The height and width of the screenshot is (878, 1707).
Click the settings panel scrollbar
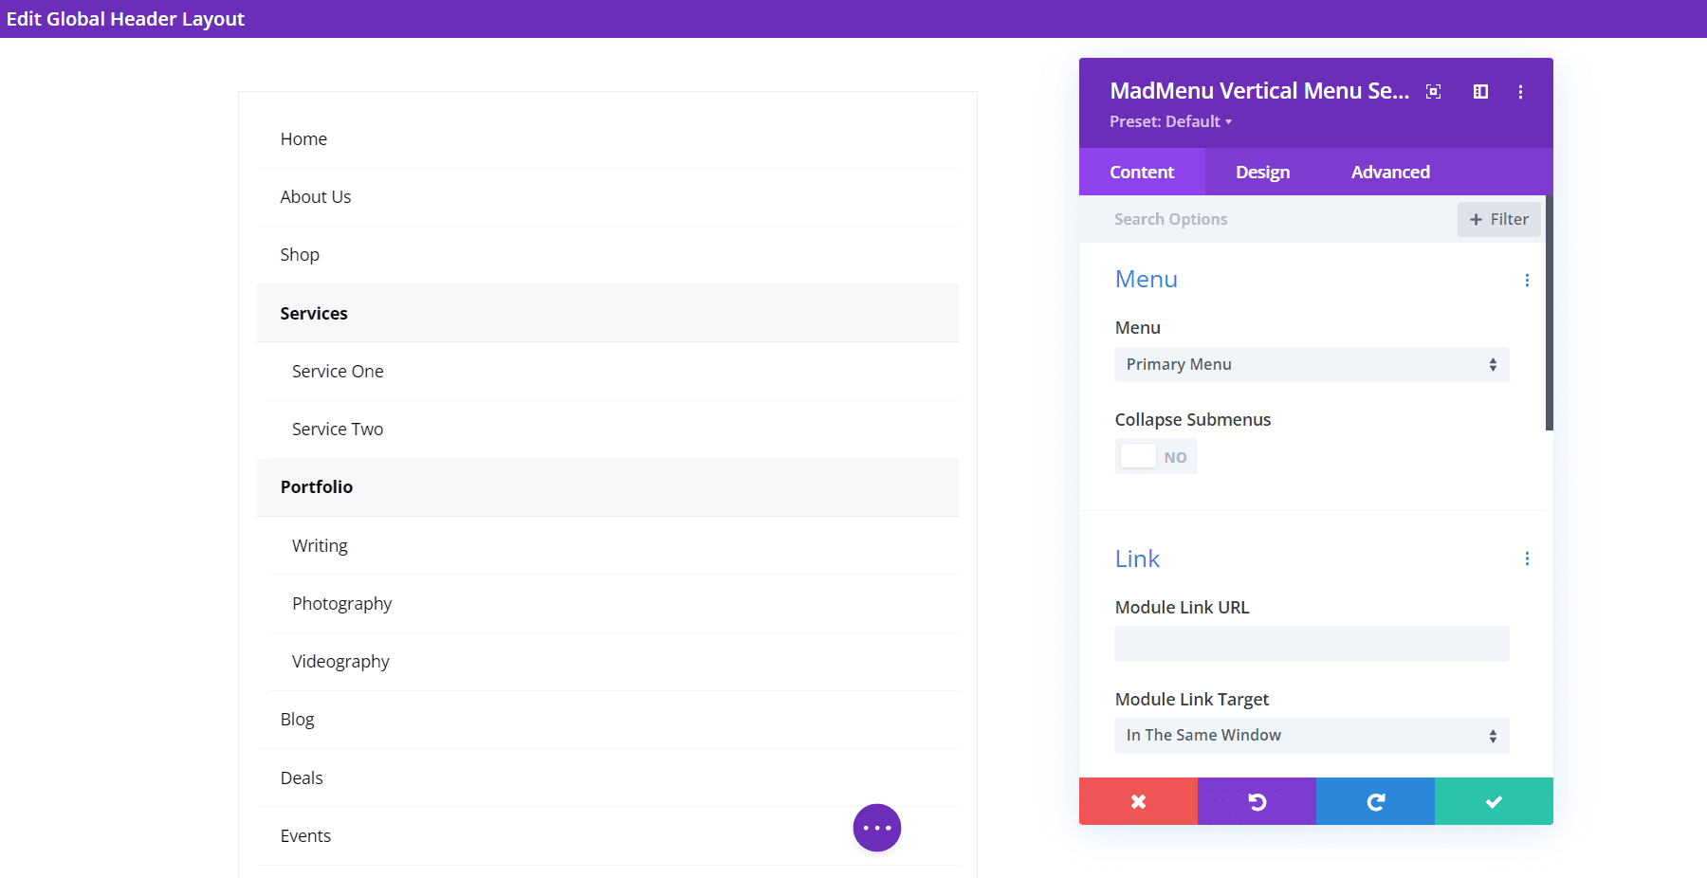click(1550, 313)
